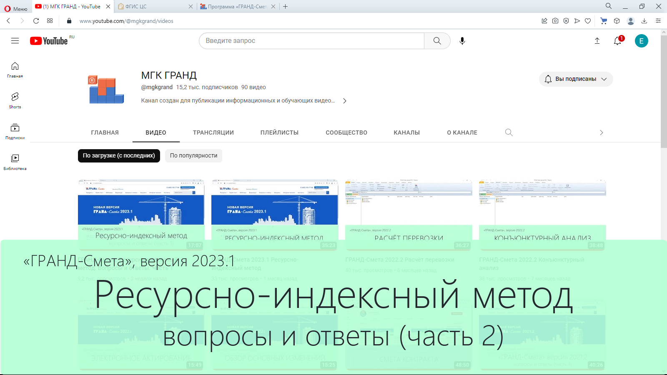Open the РАСЧЁТ ПЕРЕВОЗКИ video thumbnail
667x375 pixels.
409,215
